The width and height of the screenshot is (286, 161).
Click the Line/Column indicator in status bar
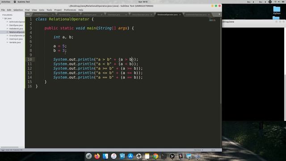click(x=14, y=150)
